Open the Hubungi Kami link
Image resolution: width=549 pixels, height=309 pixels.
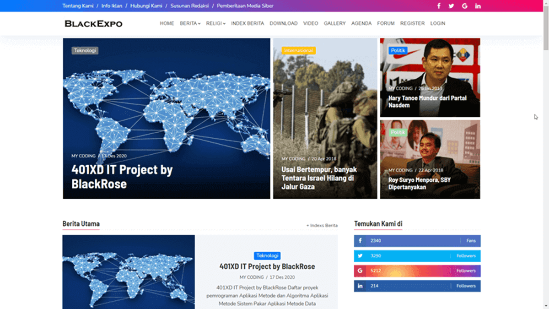146,6
